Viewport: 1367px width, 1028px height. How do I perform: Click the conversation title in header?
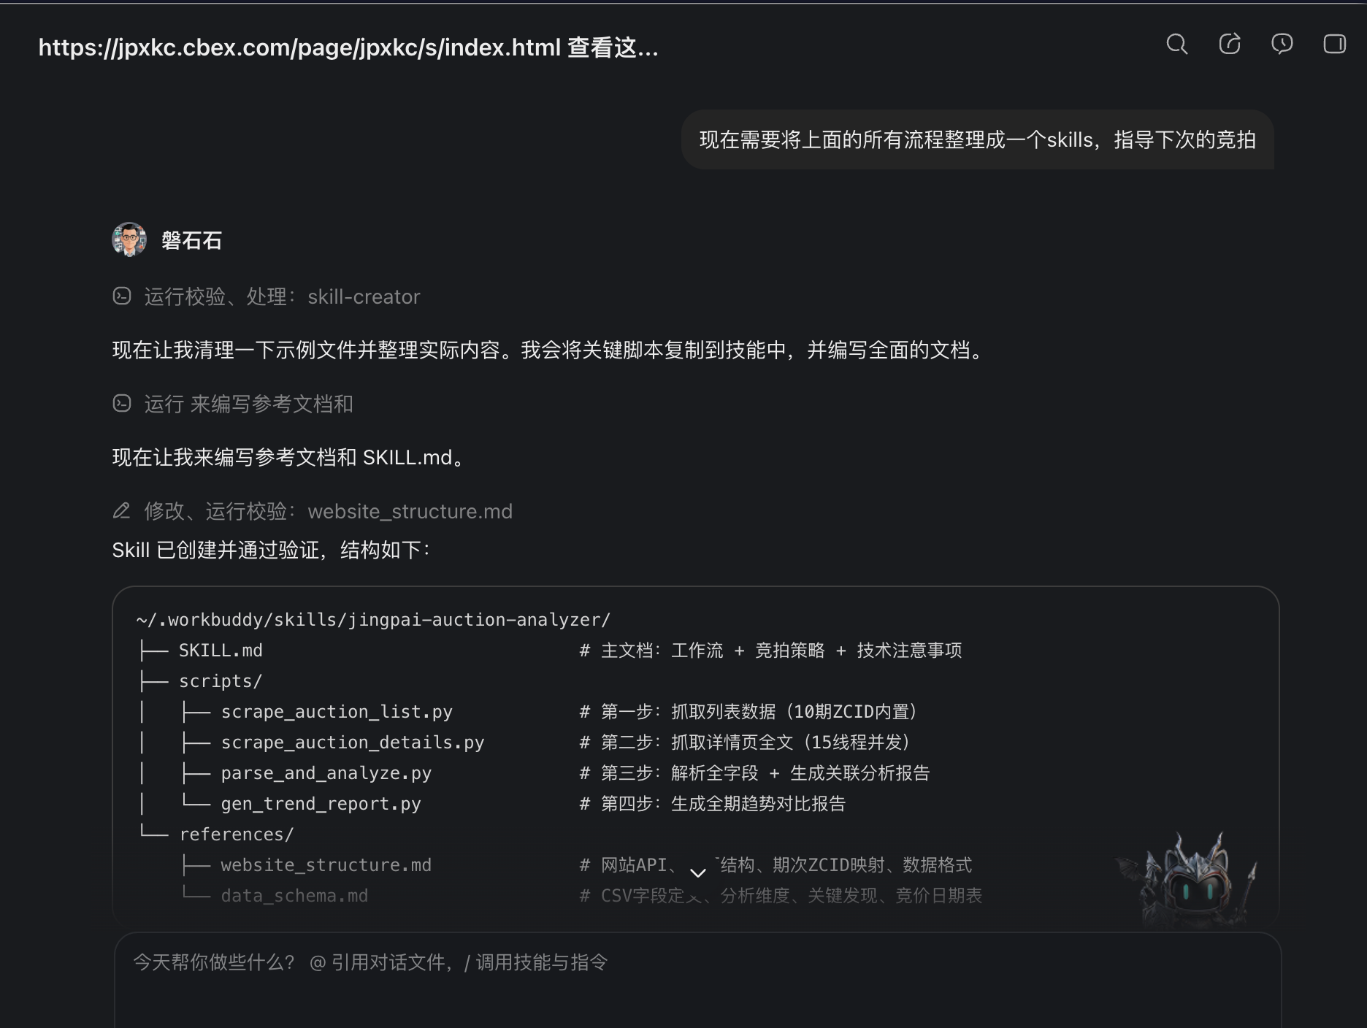[348, 47]
